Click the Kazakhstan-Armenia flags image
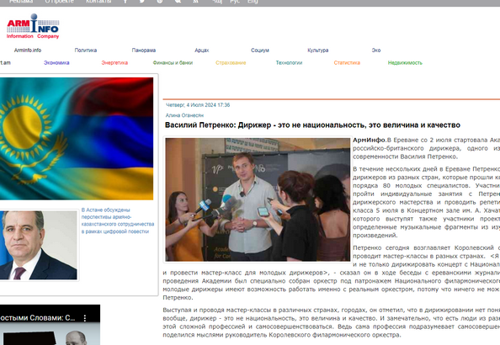 [x=77, y=139]
